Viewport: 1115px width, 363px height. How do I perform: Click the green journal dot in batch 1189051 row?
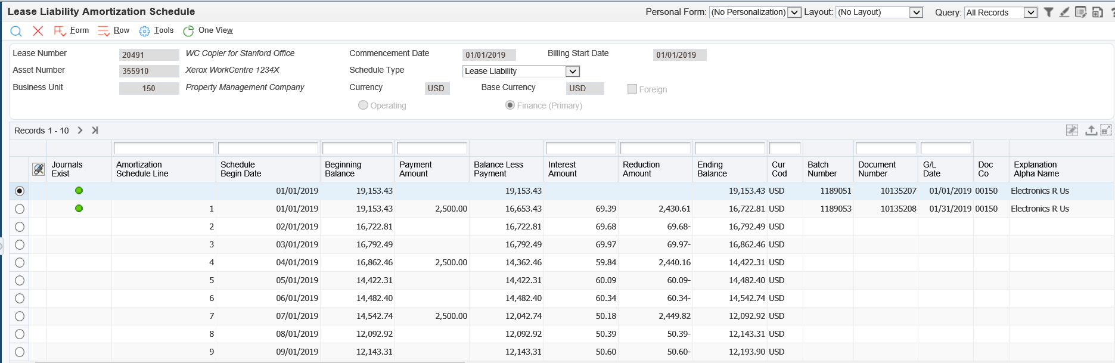coord(79,191)
